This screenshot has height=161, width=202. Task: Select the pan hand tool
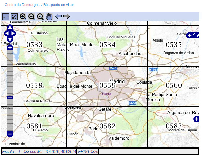point(49,17)
